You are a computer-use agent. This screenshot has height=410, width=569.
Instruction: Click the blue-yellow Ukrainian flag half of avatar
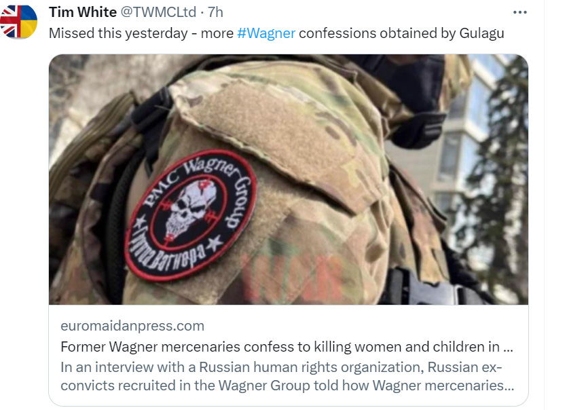28,21
